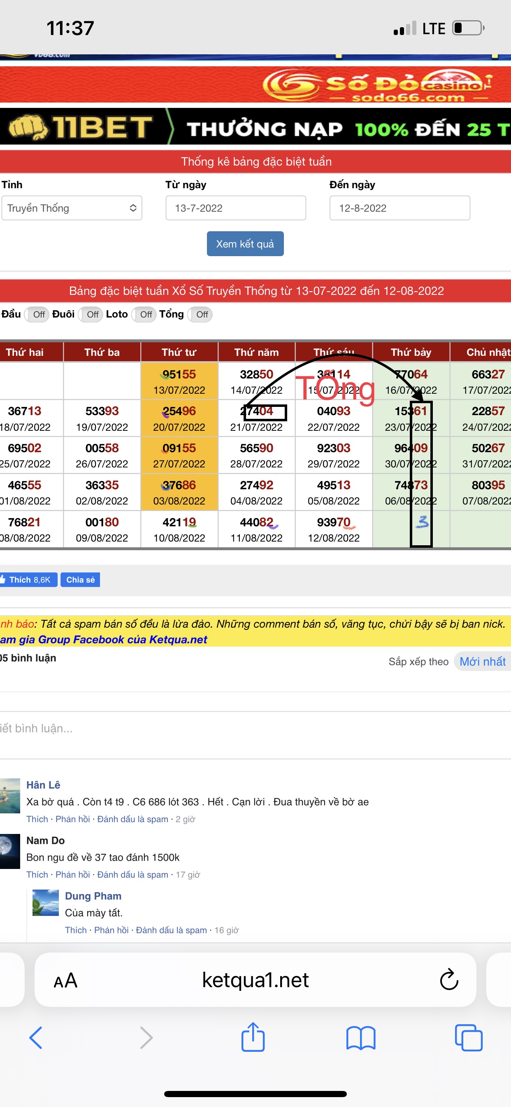Select the Thứ bảy column header
Viewport: 511px width, 1107px height.
coord(411,353)
